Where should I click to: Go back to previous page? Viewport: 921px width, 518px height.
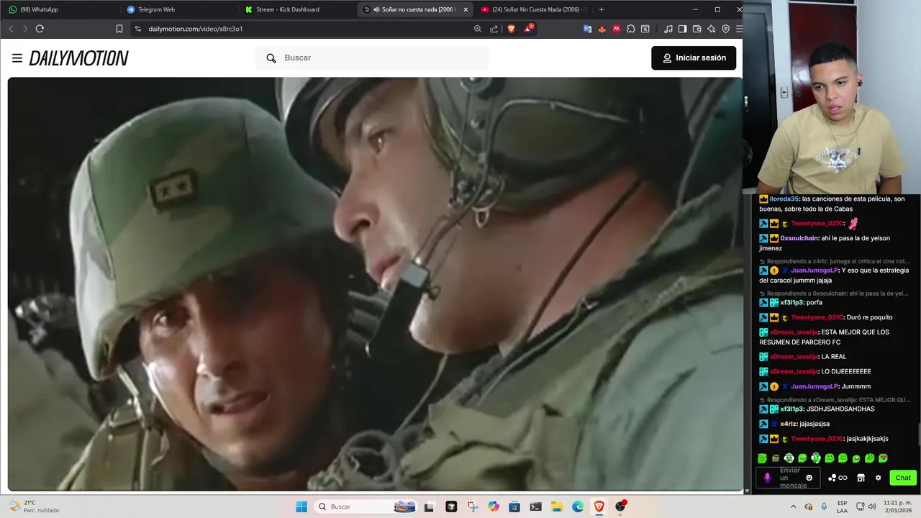click(11, 29)
